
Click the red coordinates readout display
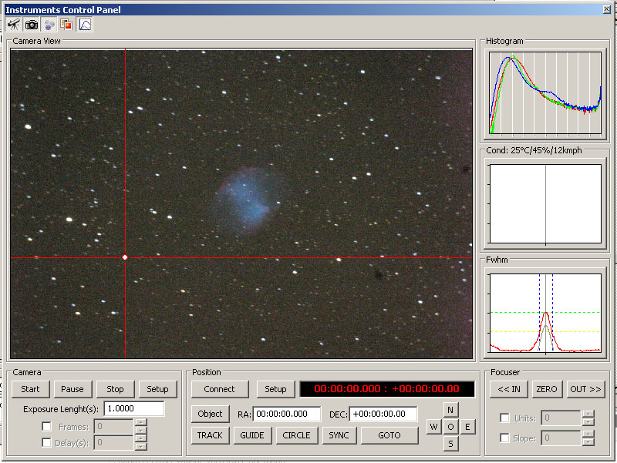(x=387, y=389)
